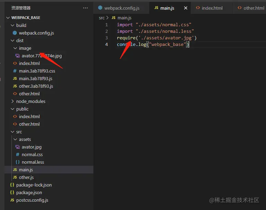Click HTML icon of dist other.html

[x=15, y=94]
